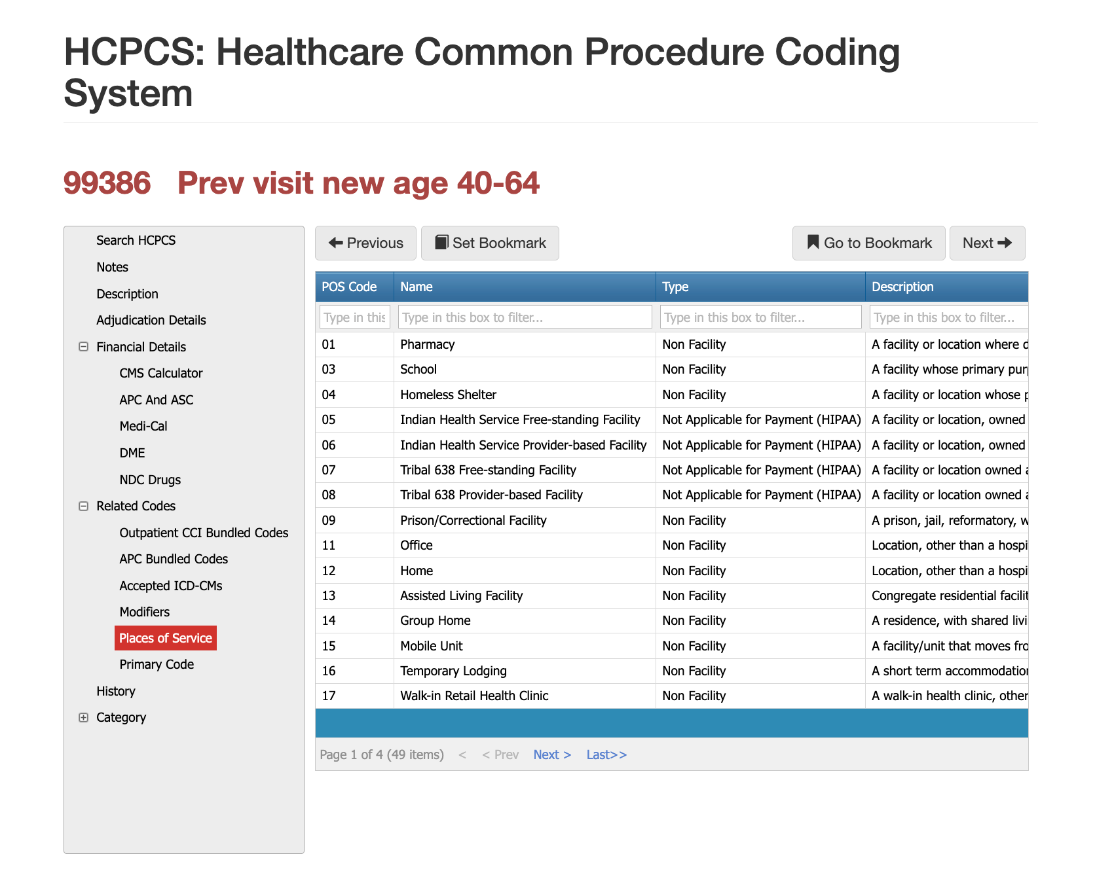Collapse the Financial Details section
Screen dimensions: 1095x869
click(83, 347)
